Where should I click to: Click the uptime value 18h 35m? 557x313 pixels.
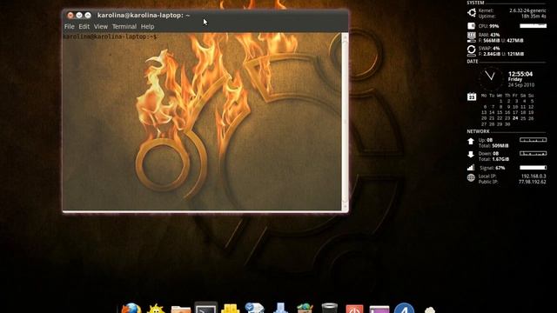pyautogui.click(x=534, y=17)
